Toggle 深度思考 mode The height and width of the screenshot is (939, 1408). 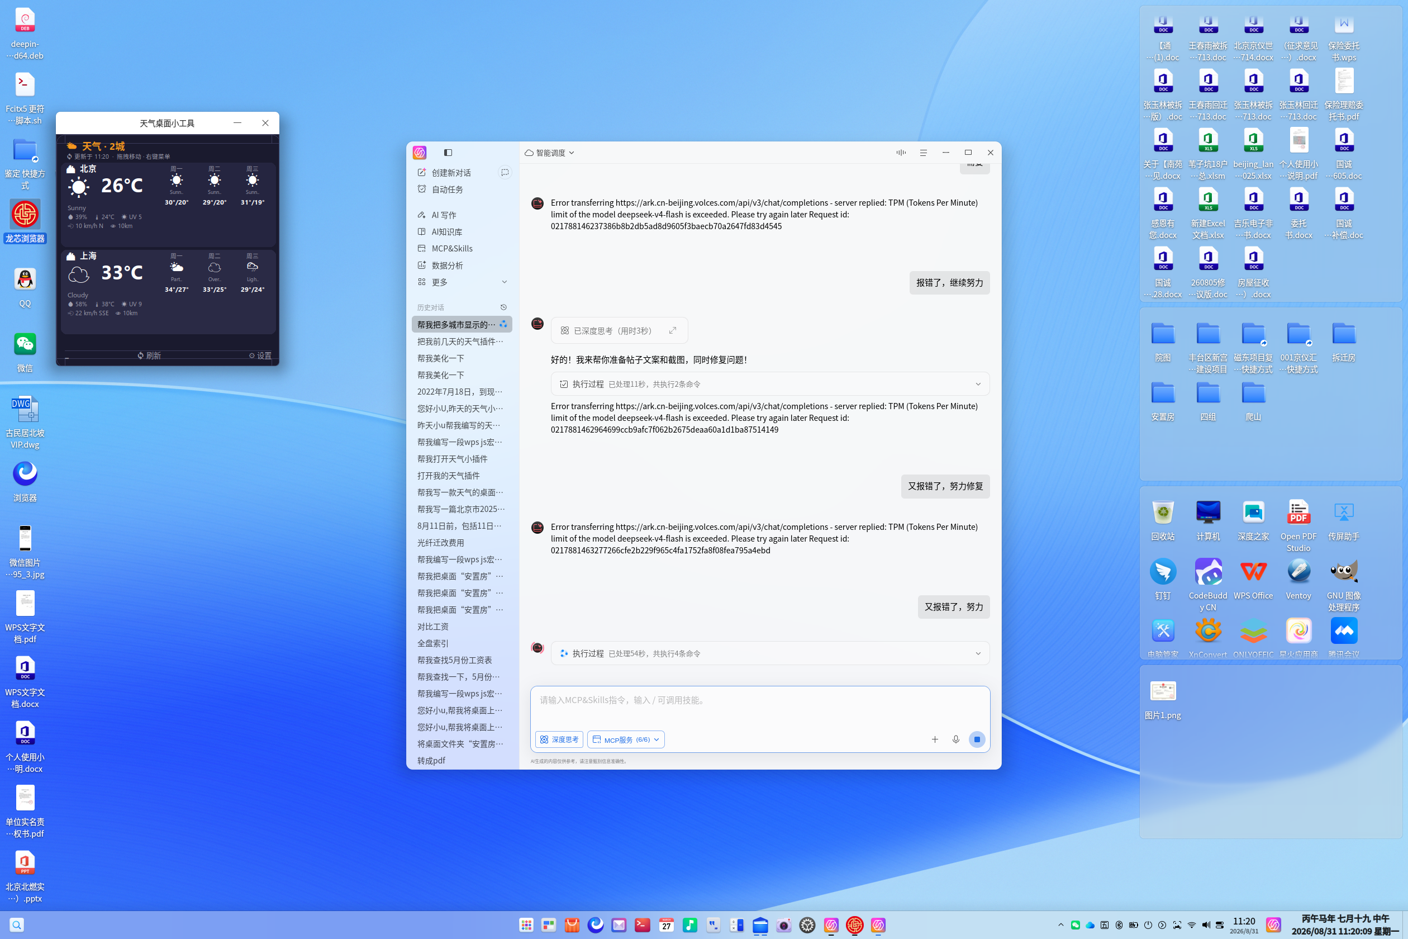pyautogui.click(x=559, y=739)
